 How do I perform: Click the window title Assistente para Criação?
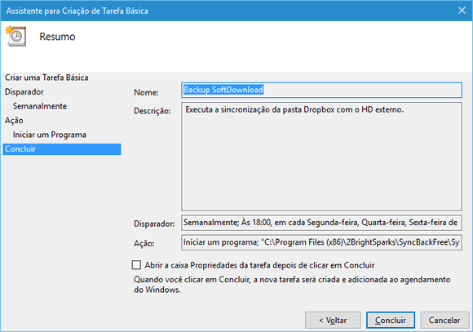click(77, 11)
